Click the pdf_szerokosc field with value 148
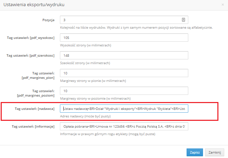The image size is (228, 158). [x=124, y=55]
